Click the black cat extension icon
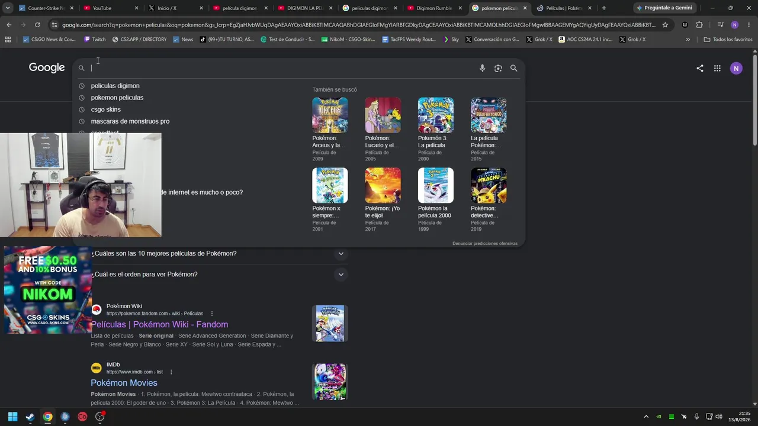 [x=685, y=25]
